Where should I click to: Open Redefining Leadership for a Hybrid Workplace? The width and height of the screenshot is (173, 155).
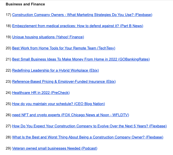tap(55, 71)
